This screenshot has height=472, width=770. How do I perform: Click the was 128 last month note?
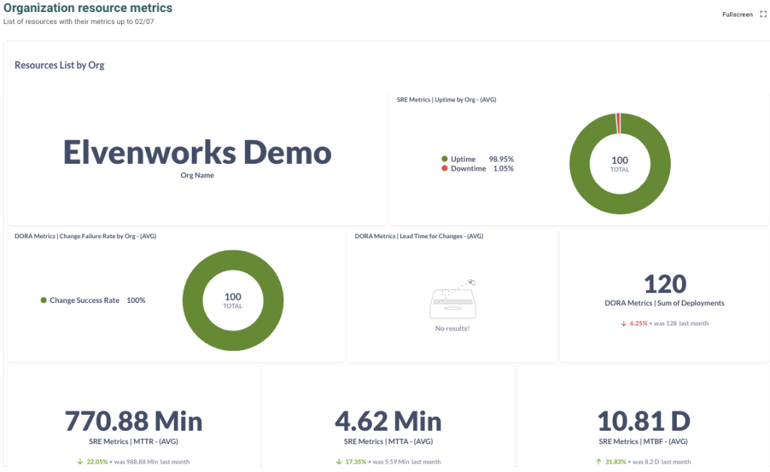[x=681, y=323]
